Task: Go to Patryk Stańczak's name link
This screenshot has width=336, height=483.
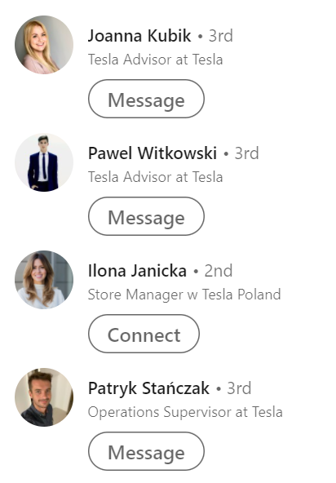Action: [x=148, y=388]
